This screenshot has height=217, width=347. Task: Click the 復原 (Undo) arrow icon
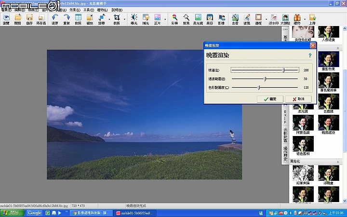tap(55, 19)
